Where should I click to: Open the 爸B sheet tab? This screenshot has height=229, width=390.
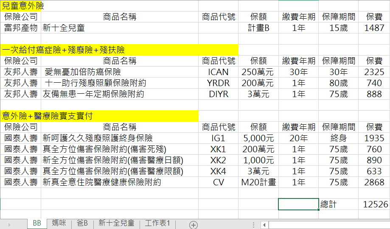tap(82, 223)
